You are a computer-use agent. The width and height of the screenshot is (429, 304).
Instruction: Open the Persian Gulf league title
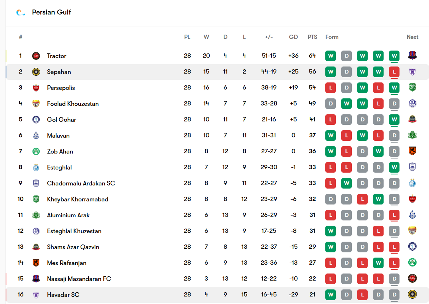[x=52, y=12]
